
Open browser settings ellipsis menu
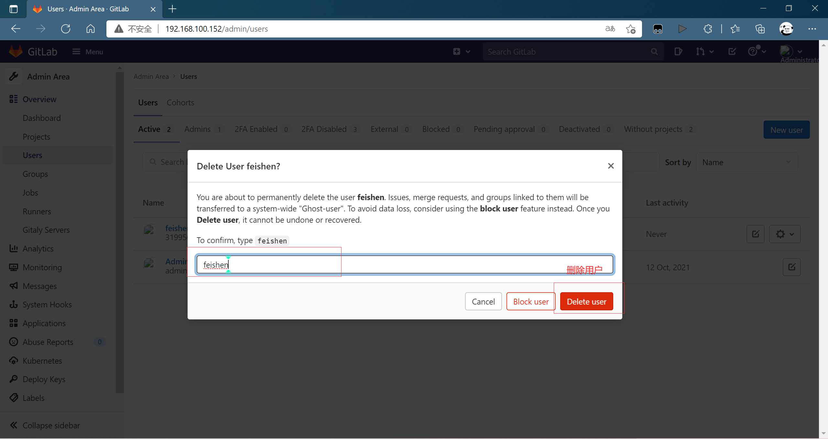pyautogui.click(x=812, y=29)
